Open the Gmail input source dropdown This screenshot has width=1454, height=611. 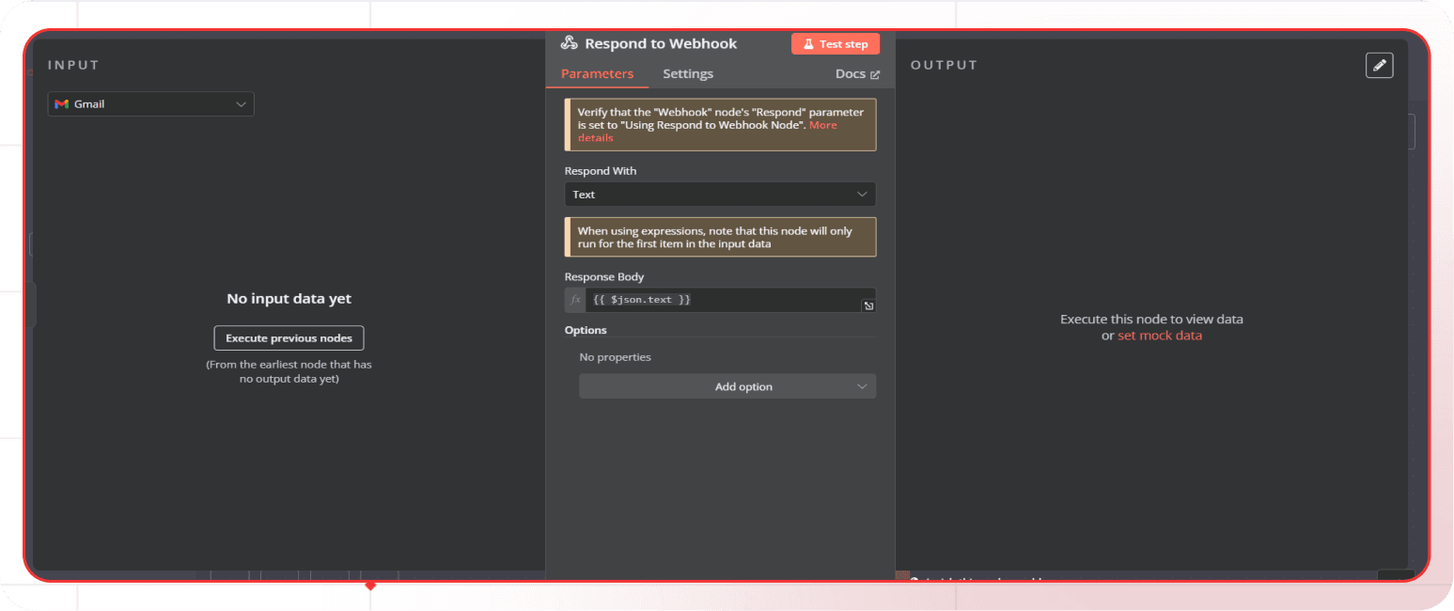150,103
